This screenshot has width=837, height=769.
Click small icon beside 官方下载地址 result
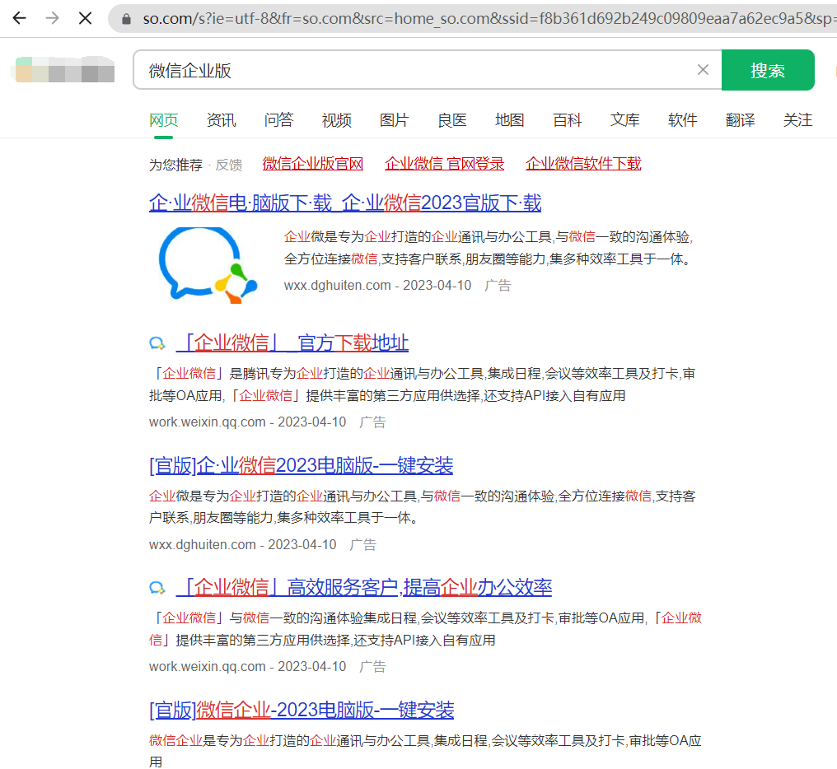[x=157, y=343]
